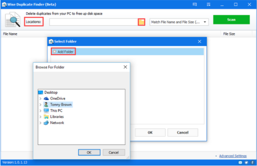
Task: Expand the This PC tree node
Action: 40,111
